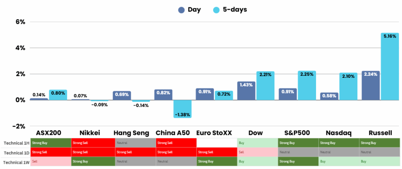Select the S&P500 2.25% five-day bar
Image resolution: width=402 pixels, height=169 pixels.
coord(307,85)
